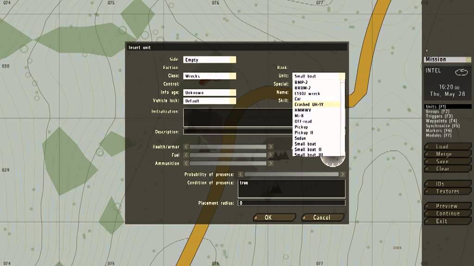Switch to Waypoints (F4) mode
Viewport: 474px width, 266px height.
(x=441, y=121)
